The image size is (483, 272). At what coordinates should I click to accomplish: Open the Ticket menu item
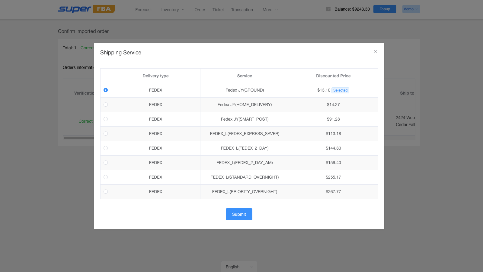tap(218, 10)
